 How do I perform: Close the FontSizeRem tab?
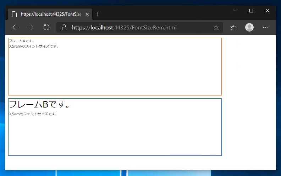[x=87, y=14]
